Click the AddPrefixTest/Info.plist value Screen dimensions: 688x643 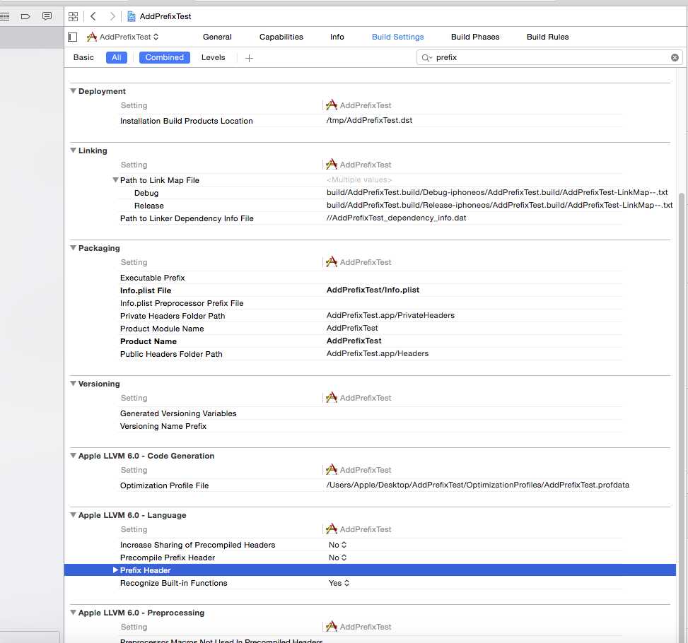(373, 290)
